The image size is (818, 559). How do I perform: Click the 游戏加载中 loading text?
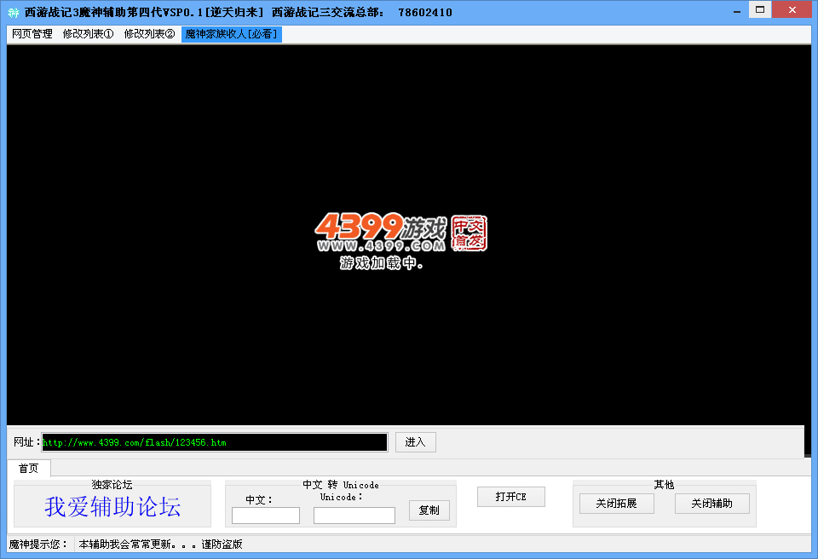pos(381,262)
